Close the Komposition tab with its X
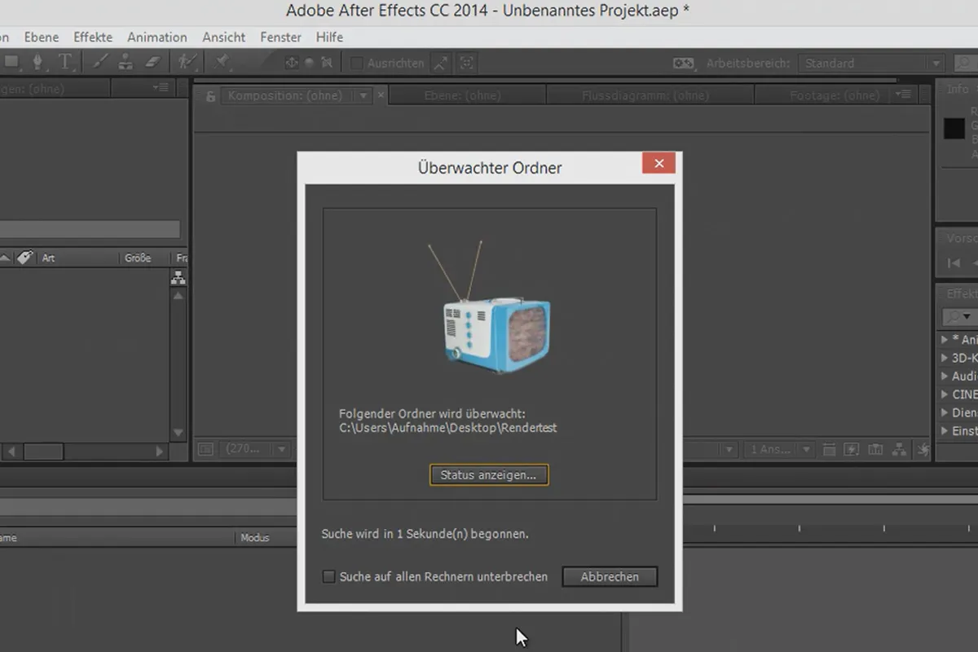This screenshot has height=652, width=978. click(380, 96)
